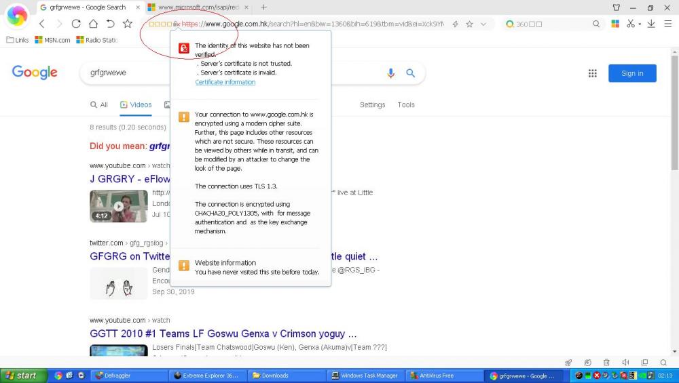
Task: Click the downloads arrow icon in toolbar
Action: pyautogui.click(x=651, y=24)
